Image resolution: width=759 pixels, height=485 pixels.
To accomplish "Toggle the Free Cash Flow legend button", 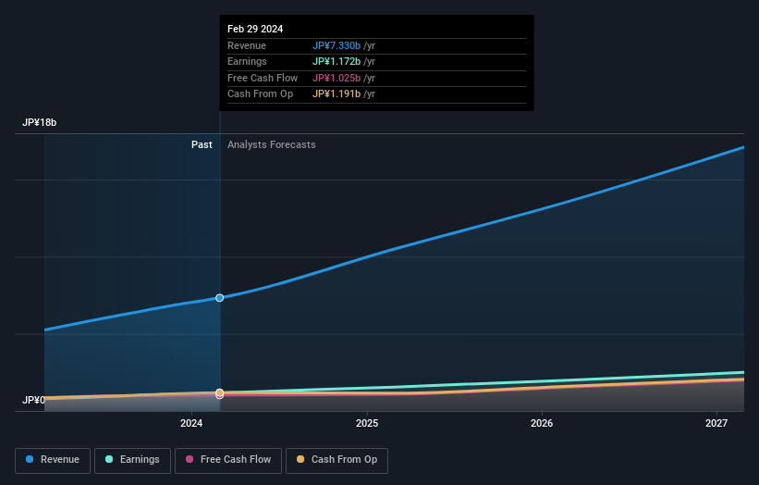I will coord(228,460).
